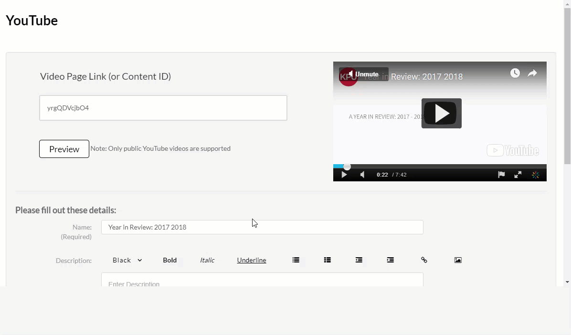Click the colorful Kaltura logo icon in player

[535, 175]
